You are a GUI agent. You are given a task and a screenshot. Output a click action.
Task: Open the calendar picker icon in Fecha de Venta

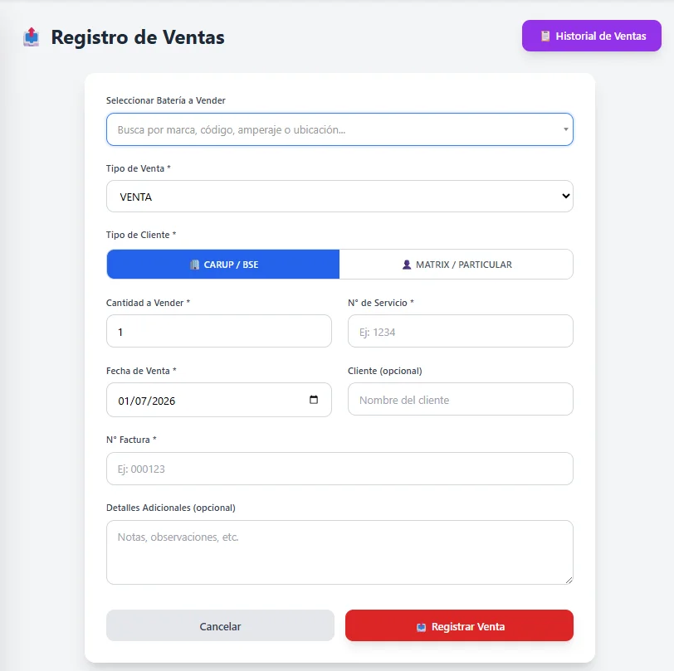314,400
